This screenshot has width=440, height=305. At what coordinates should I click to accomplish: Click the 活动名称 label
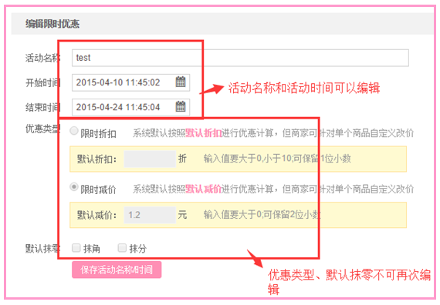click(x=43, y=58)
